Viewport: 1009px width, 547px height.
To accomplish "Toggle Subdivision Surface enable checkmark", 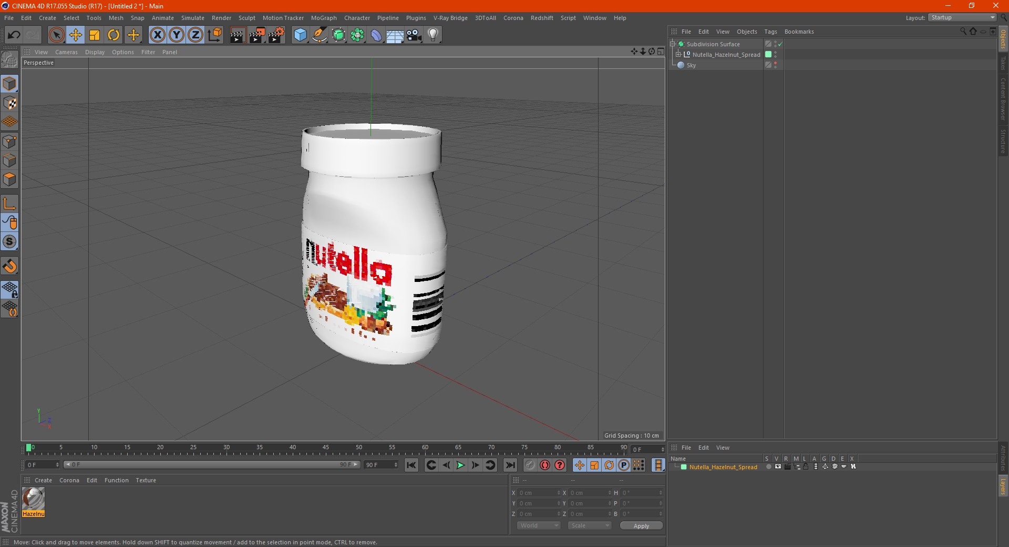I will (780, 44).
